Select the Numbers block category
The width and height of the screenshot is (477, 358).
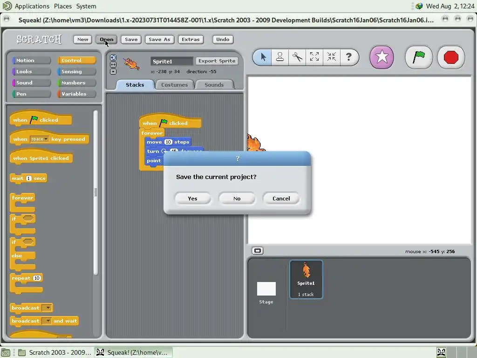coord(77,83)
